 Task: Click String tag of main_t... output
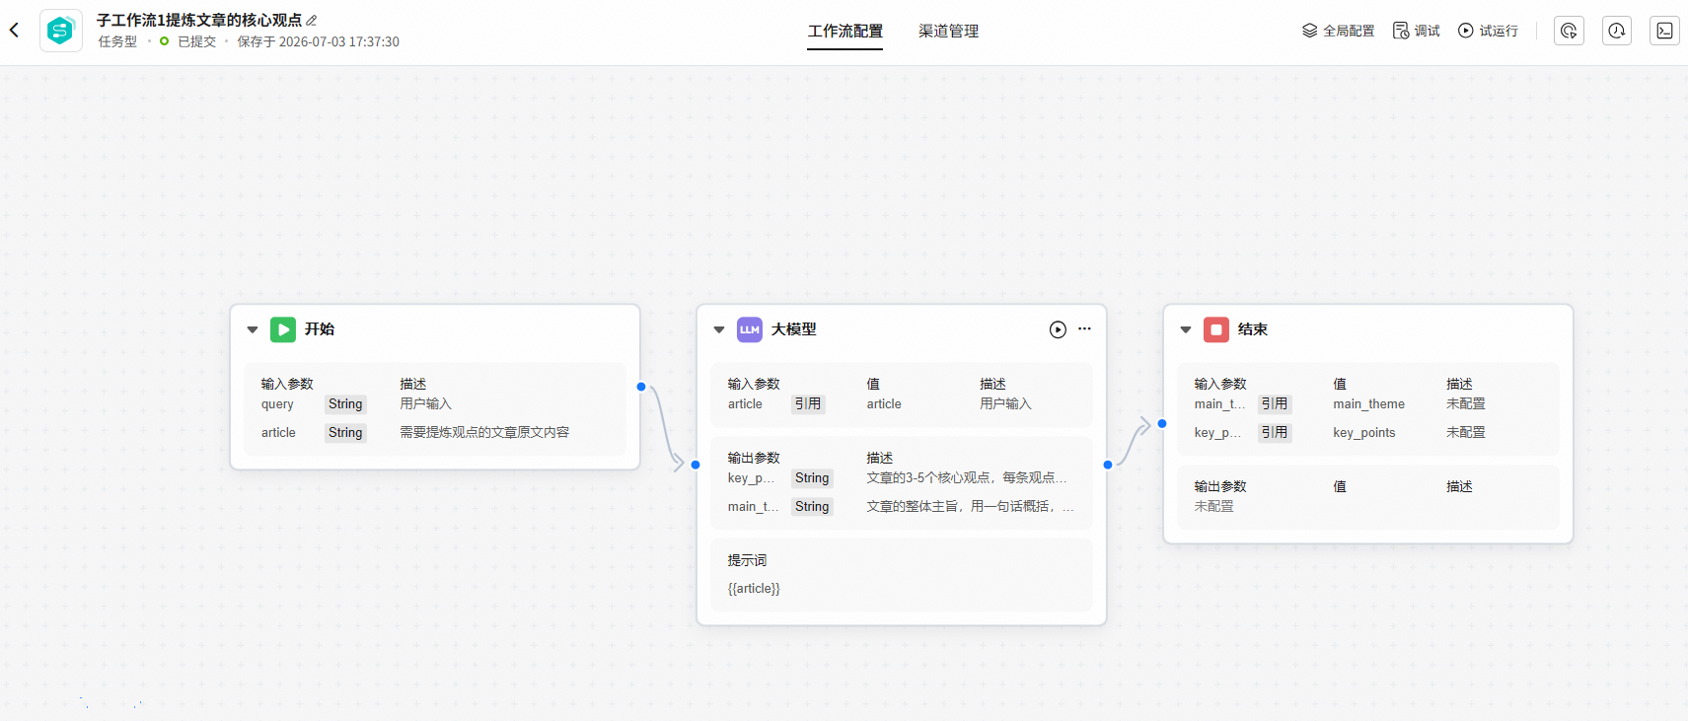(812, 507)
